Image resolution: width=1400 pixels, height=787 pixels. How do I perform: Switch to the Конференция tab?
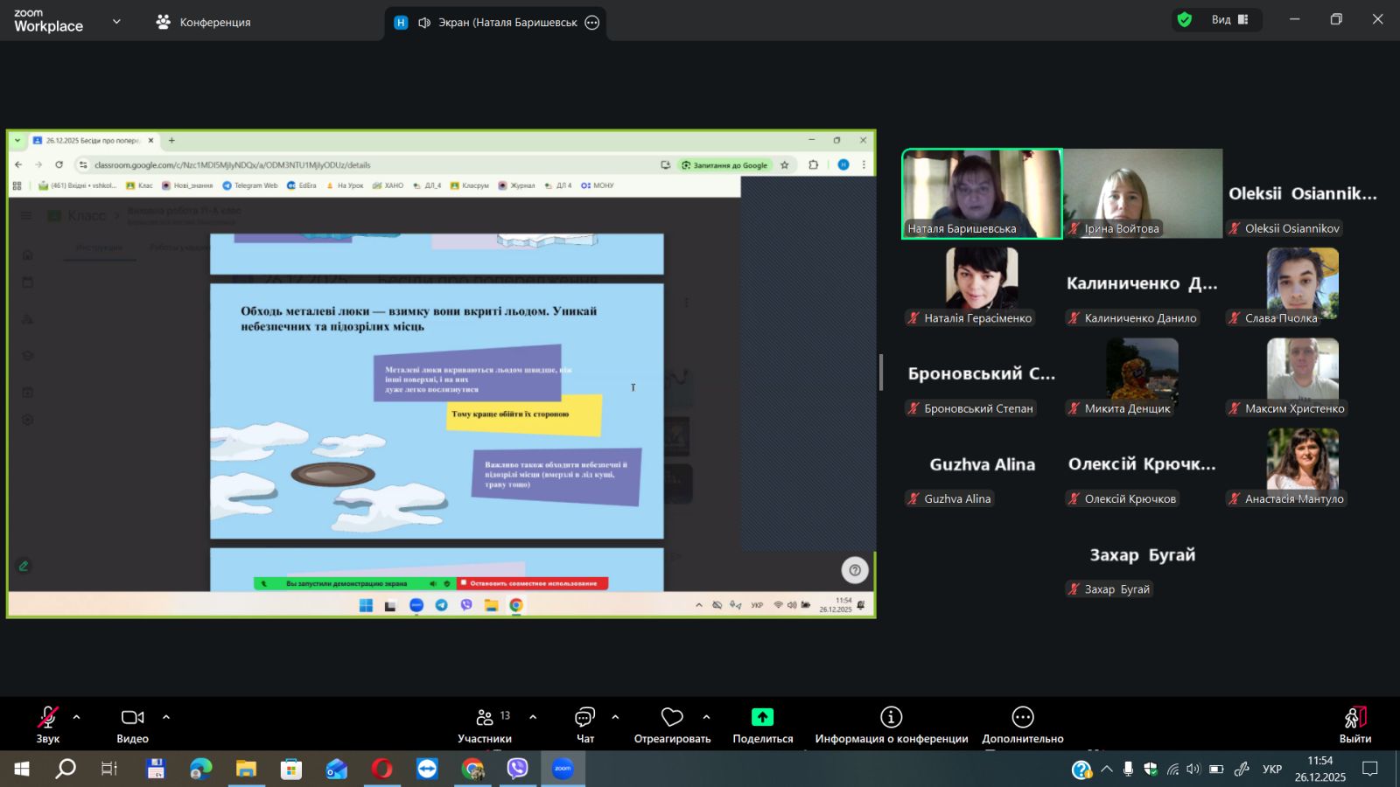click(x=203, y=23)
